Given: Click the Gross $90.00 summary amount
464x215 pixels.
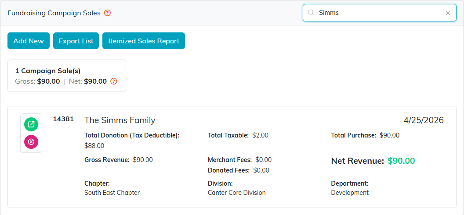Looking at the screenshot, I should click(48, 81).
